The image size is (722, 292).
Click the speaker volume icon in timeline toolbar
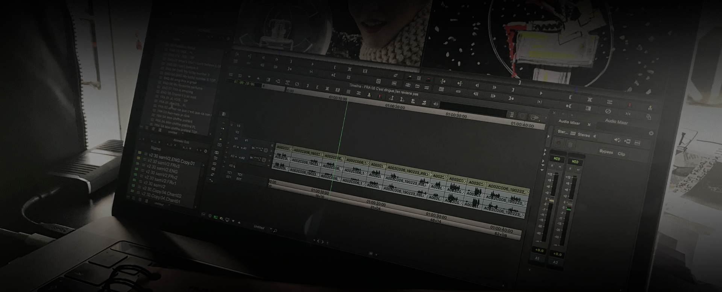(435, 104)
